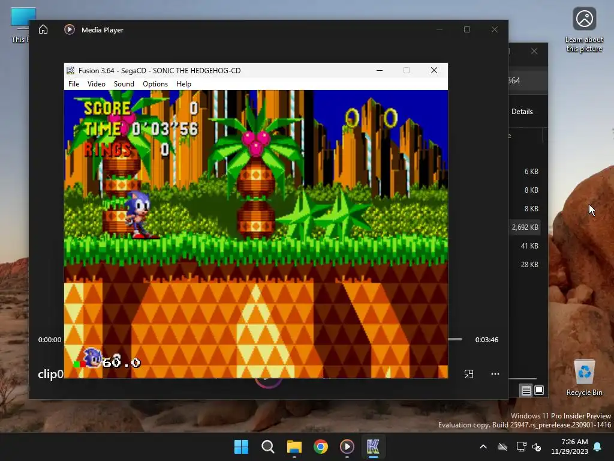The height and width of the screenshot is (461, 614).
Task: Open Media Player more options ellipsis
Action: point(495,374)
